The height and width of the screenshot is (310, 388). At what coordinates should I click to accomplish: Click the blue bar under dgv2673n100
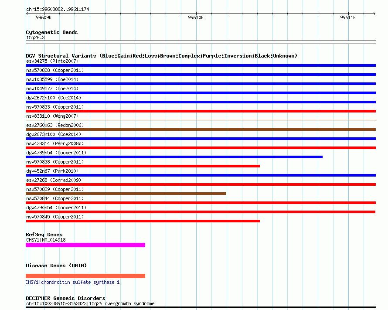(201, 139)
